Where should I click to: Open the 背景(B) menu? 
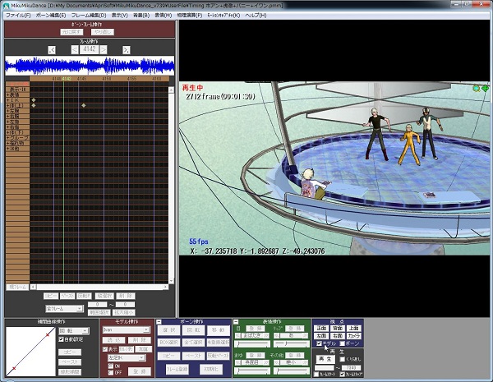click(141, 15)
